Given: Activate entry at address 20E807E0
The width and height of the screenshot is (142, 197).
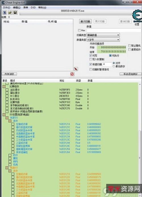Looking at the screenshot, I should (x=7, y=96).
